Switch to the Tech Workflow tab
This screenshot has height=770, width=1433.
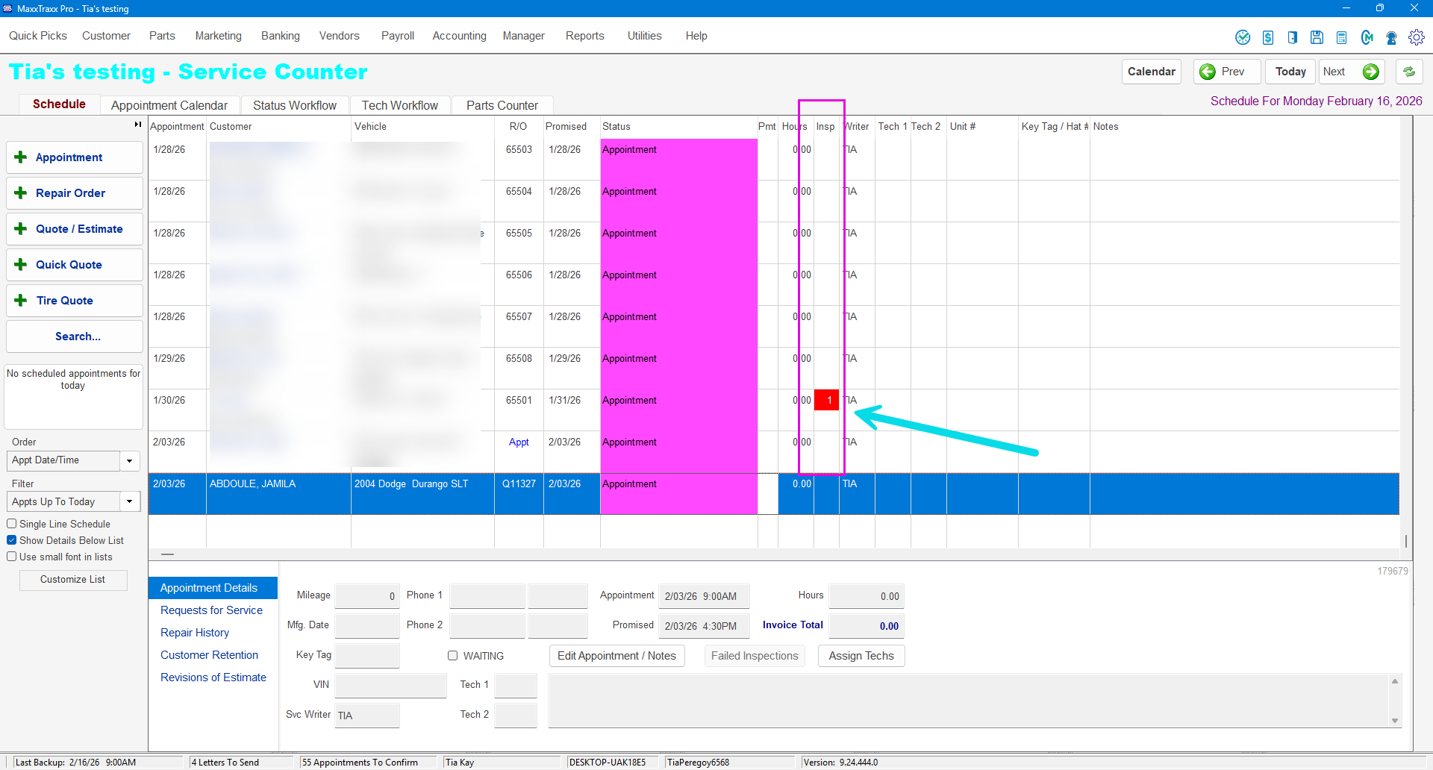tap(399, 105)
